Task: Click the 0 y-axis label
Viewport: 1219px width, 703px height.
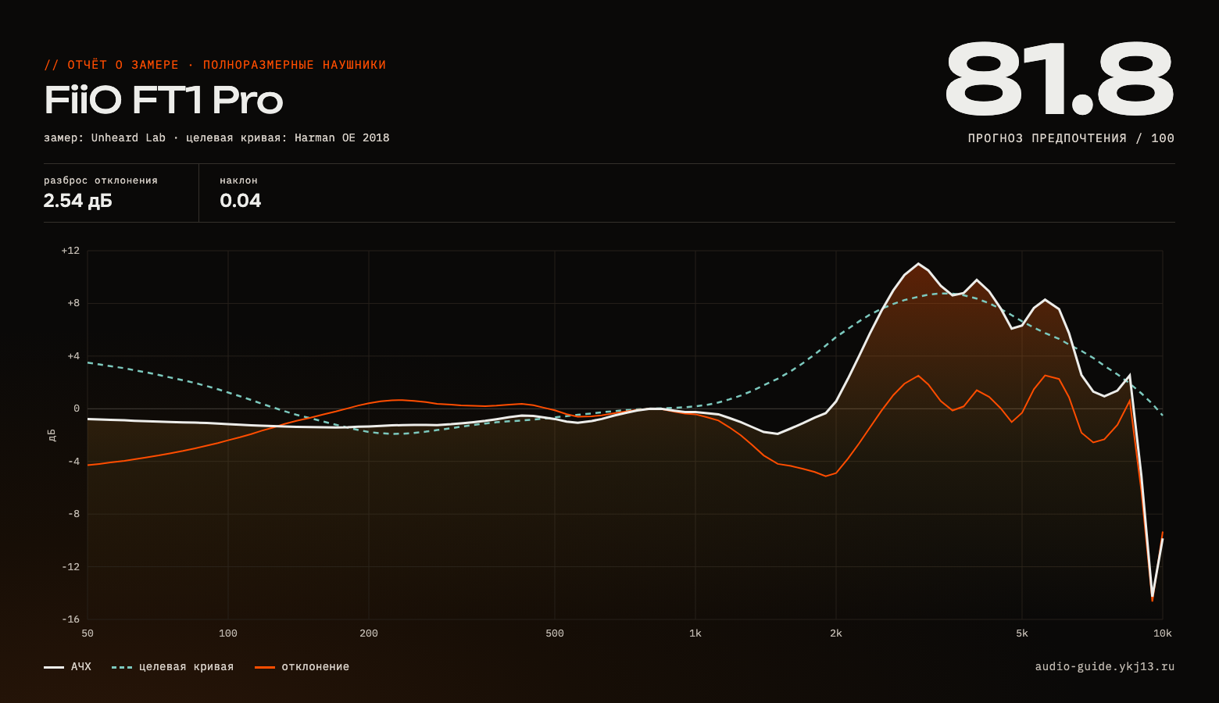Action: [77, 409]
